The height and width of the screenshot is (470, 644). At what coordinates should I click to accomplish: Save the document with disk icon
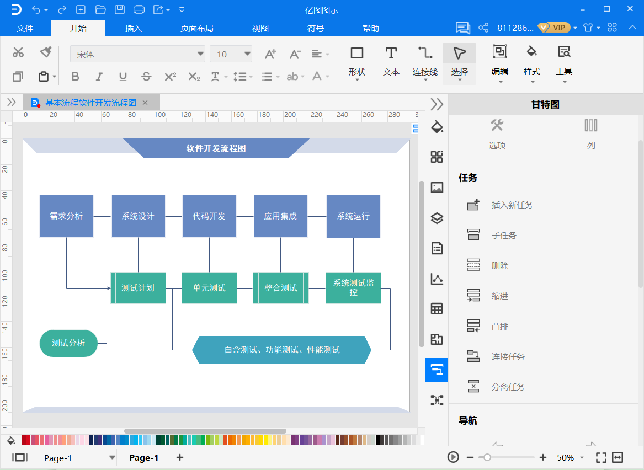(x=120, y=9)
